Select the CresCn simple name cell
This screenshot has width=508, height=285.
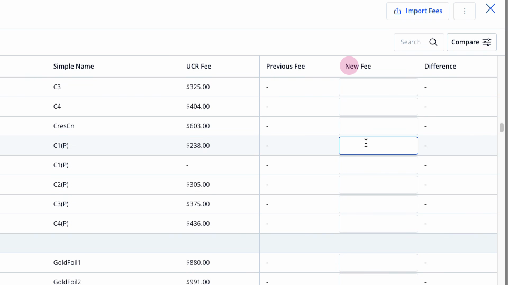tap(64, 126)
